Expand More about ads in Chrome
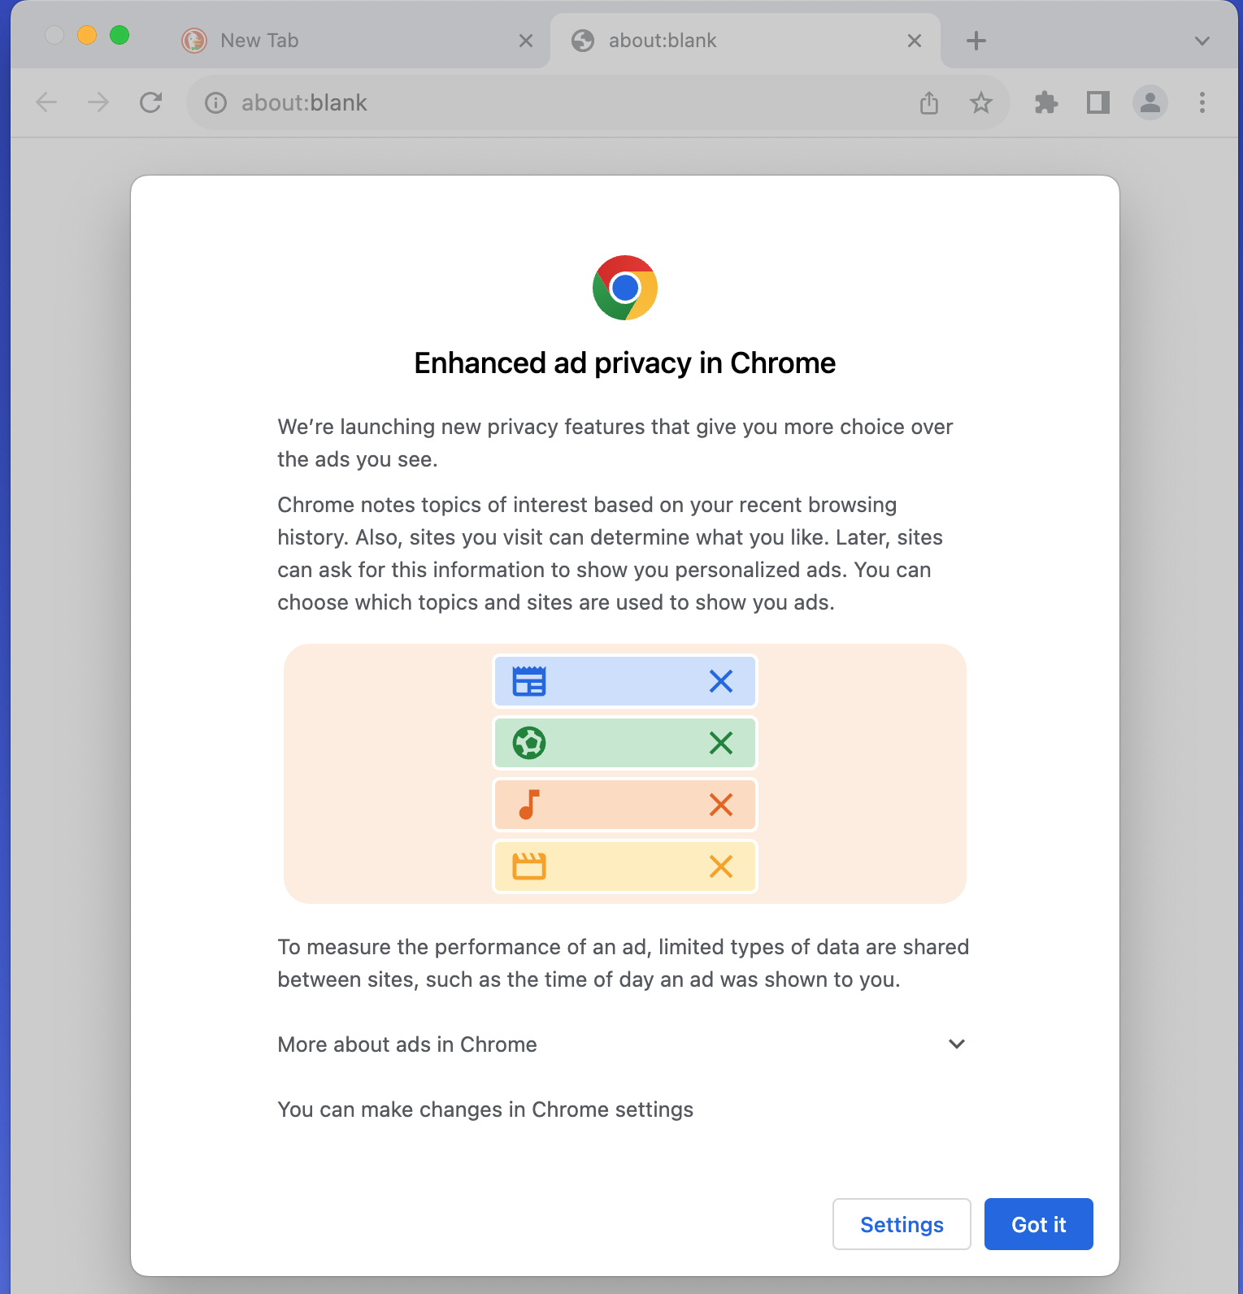The width and height of the screenshot is (1243, 1294). click(x=622, y=1044)
